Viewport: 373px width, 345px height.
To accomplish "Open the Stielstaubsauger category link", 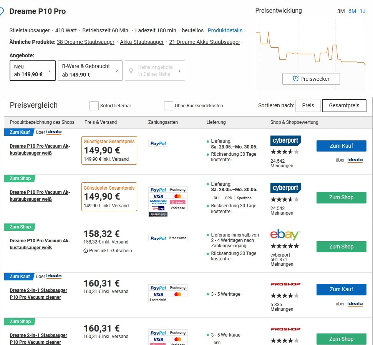I will coord(30,30).
